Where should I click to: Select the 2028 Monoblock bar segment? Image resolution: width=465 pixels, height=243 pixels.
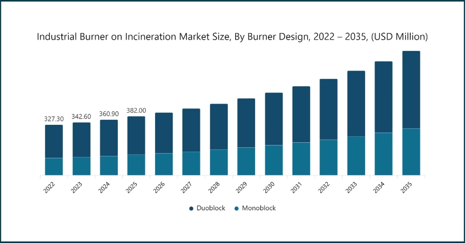coord(219,163)
